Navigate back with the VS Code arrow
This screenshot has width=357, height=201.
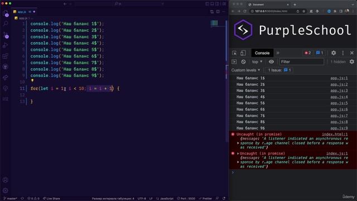65,4
